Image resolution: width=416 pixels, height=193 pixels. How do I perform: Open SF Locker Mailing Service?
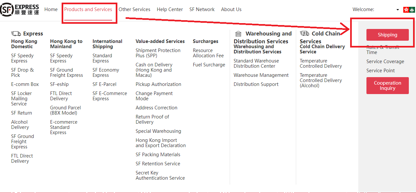pyautogui.click(x=22, y=99)
